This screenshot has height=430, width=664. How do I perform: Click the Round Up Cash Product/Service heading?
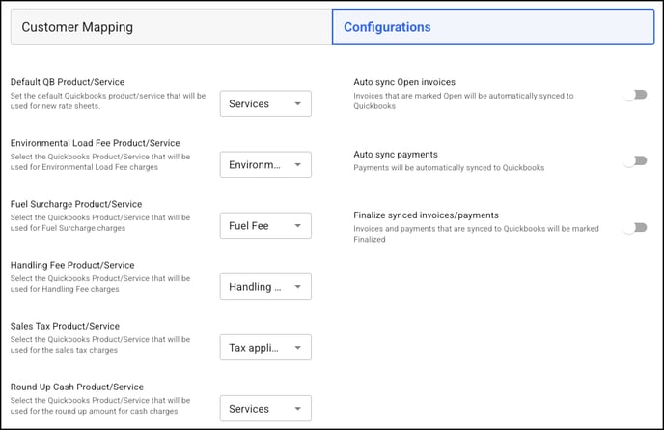77,387
